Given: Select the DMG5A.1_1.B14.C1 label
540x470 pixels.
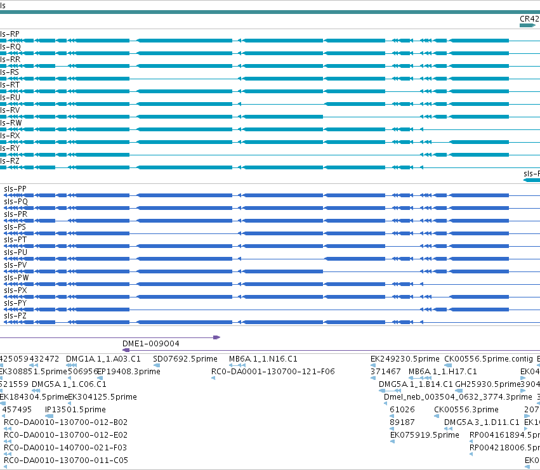Looking at the screenshot, I should click(416, 384).
